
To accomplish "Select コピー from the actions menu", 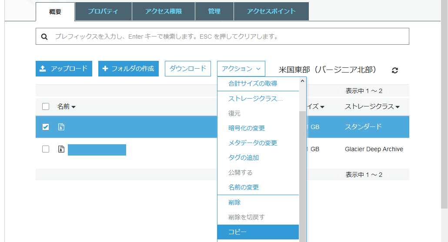I will tap(258, 232).
